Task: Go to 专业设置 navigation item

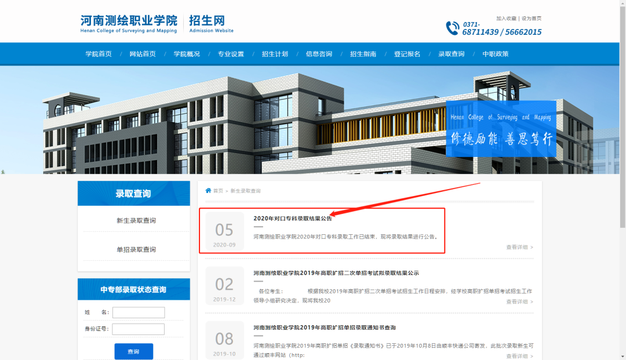Action: pyautogui.click(x=231, y=54)
